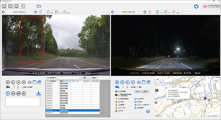Stop playback in the left video panel
This screenshot has height=120, width=221.
pyautogui.click(x=8, y=82)
